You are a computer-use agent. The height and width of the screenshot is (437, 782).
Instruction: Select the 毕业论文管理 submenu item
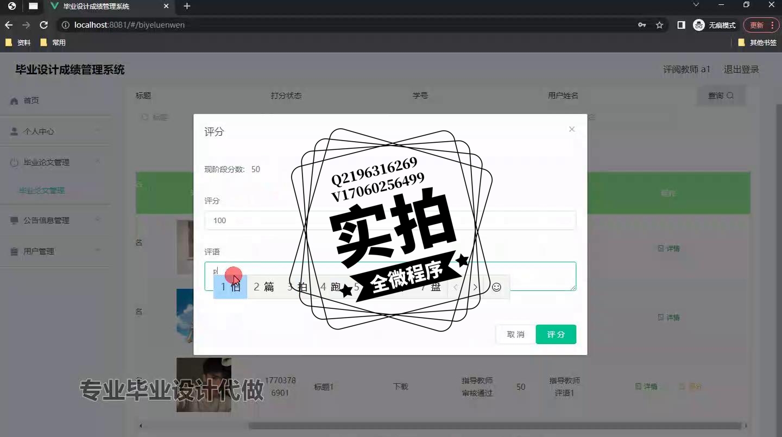click(x=42, y=191)
